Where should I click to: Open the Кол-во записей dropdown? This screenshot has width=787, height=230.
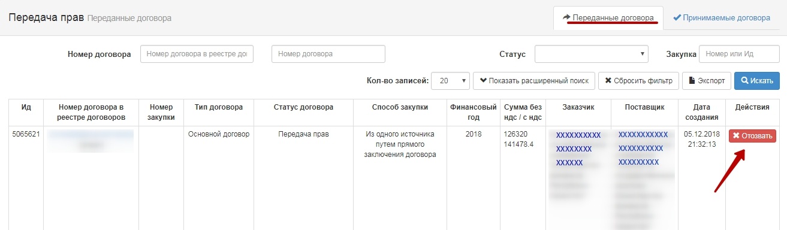(451, 80)
